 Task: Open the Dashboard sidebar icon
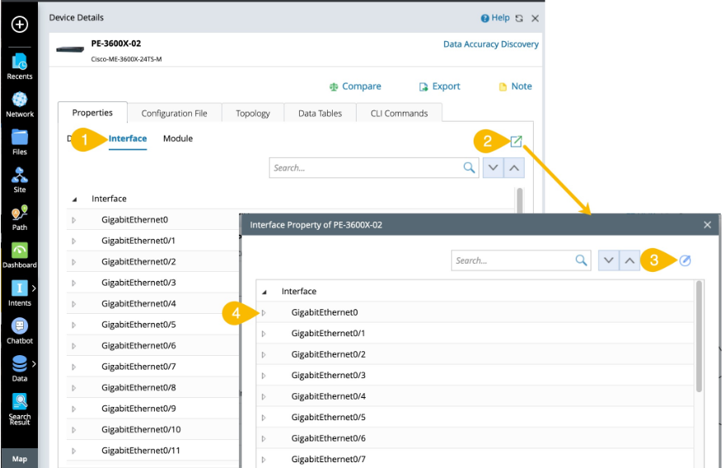pyautogui.click(x=20, y=254)
